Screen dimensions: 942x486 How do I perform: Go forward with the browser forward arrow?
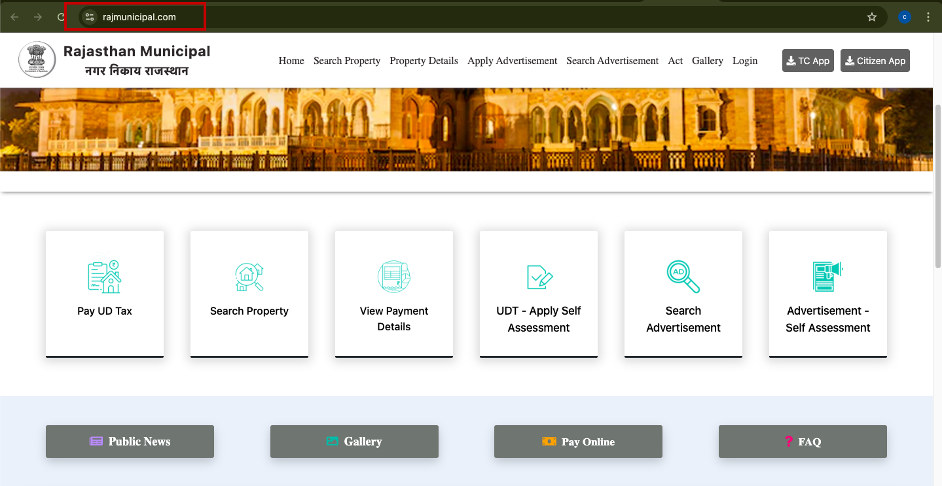tap(38, 17)
